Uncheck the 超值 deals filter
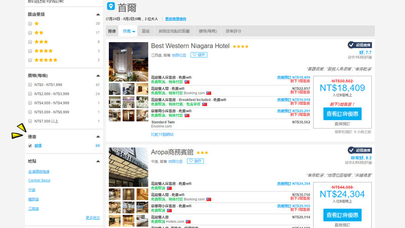405x228 pixels. tap(30, 146)
